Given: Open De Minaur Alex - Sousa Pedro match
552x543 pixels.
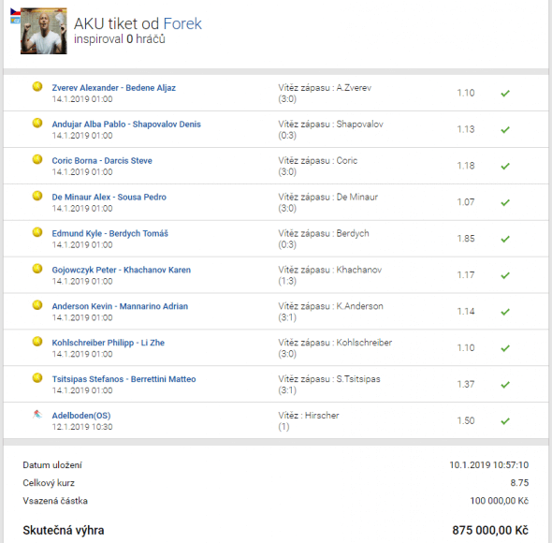Looking at the screenshot, I should [109, 197].
